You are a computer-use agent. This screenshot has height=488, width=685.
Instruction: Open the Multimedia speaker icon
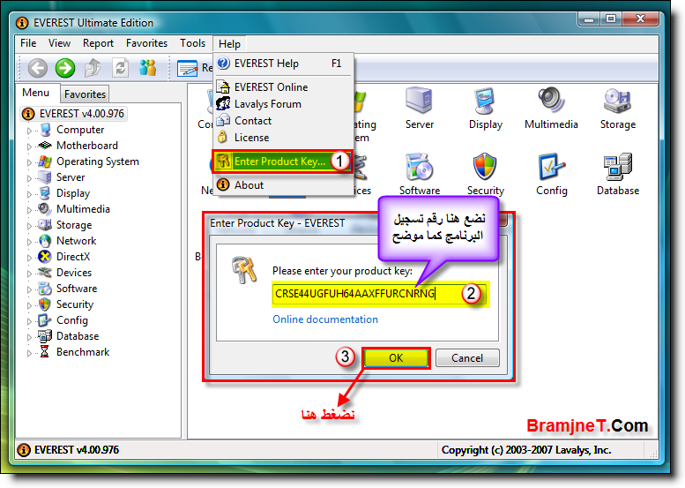coord(551,101)
